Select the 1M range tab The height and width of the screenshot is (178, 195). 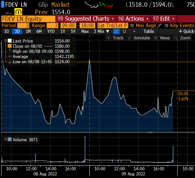pos(28,31)
